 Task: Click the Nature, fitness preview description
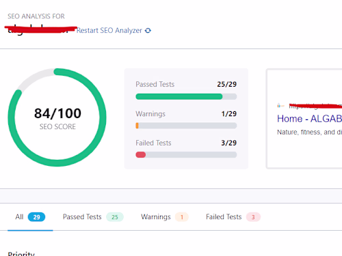309,132
